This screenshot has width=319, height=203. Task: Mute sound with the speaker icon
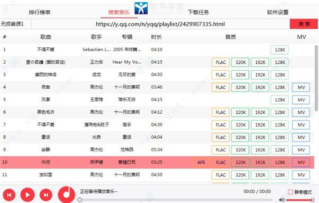[x=282, y=200]
